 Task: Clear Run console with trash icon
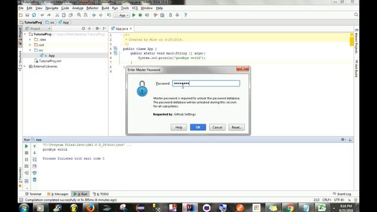pos(35,180)
